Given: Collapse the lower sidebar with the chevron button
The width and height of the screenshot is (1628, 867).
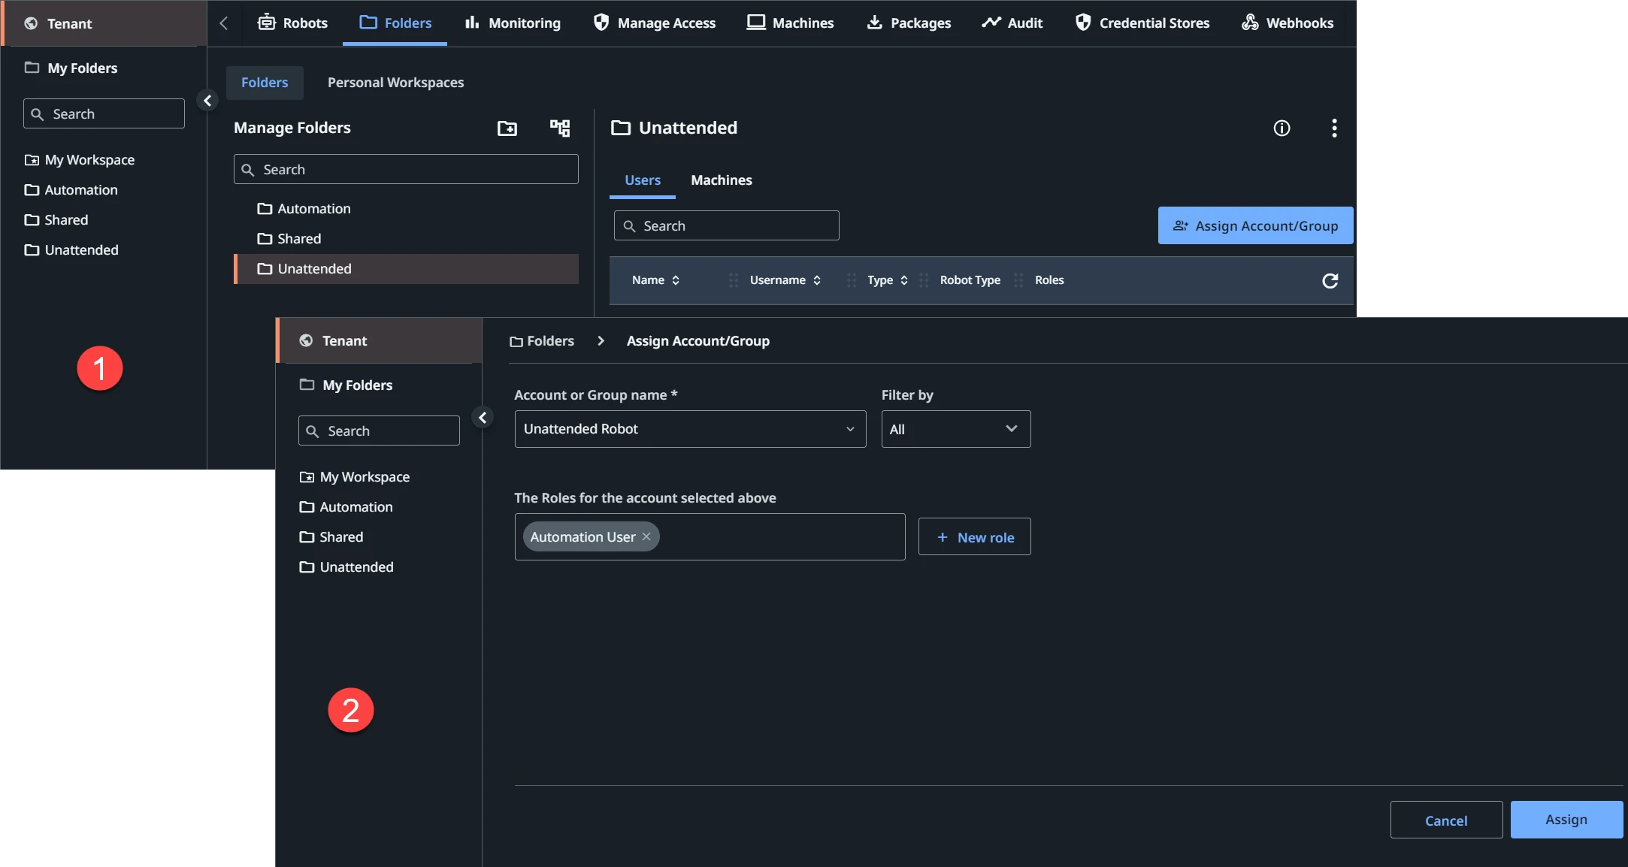Looking at the screenshot, I should coord(483,418).
